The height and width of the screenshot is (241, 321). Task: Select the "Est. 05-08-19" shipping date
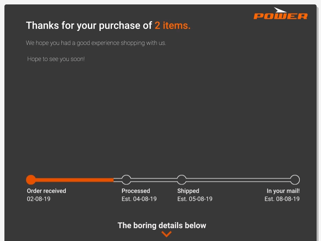tap(195, 199)
